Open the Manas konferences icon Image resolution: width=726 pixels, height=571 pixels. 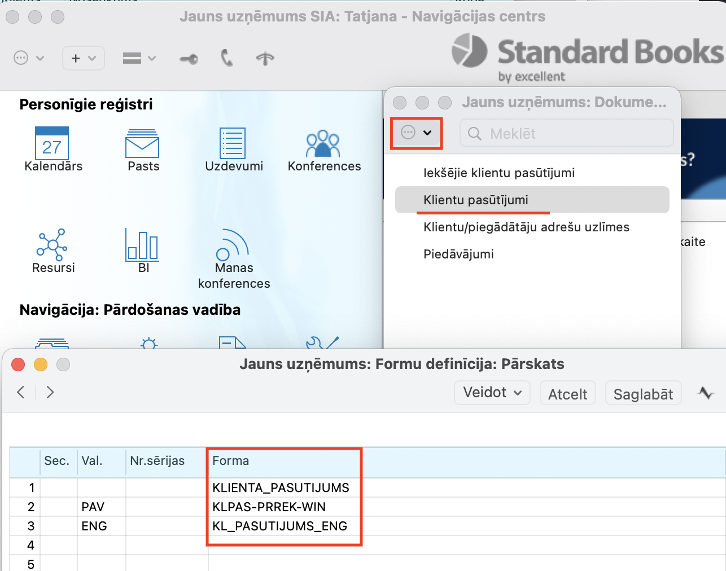click(233, 246)
